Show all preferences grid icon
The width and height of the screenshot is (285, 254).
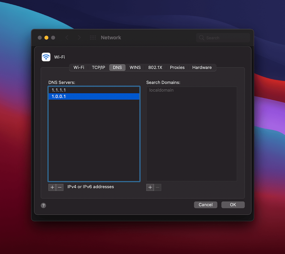point(93,38)
